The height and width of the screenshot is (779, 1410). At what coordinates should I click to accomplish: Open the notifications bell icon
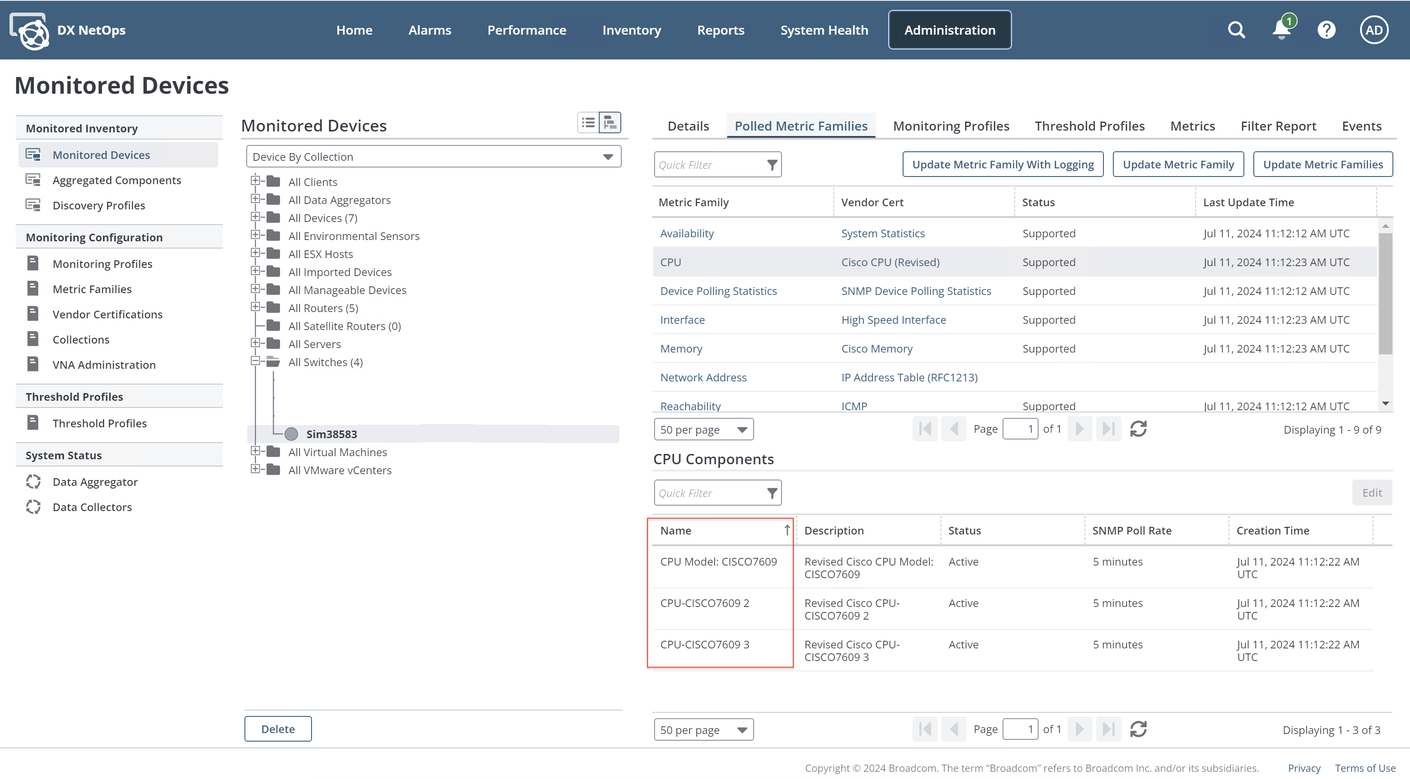[1281, 30]
